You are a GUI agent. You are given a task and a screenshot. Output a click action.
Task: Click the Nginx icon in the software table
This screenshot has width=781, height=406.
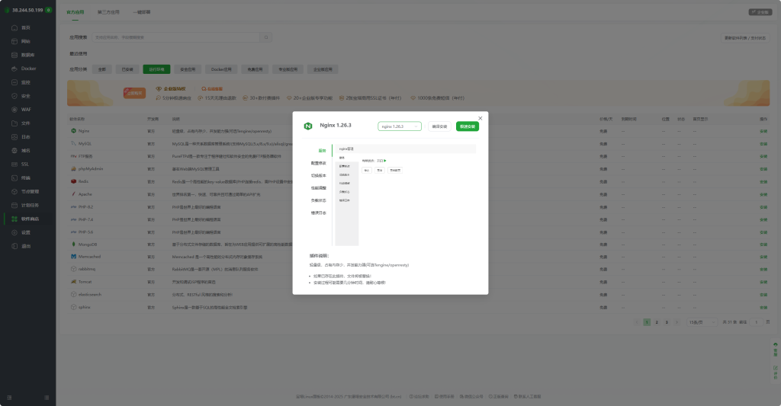[74, 131]
